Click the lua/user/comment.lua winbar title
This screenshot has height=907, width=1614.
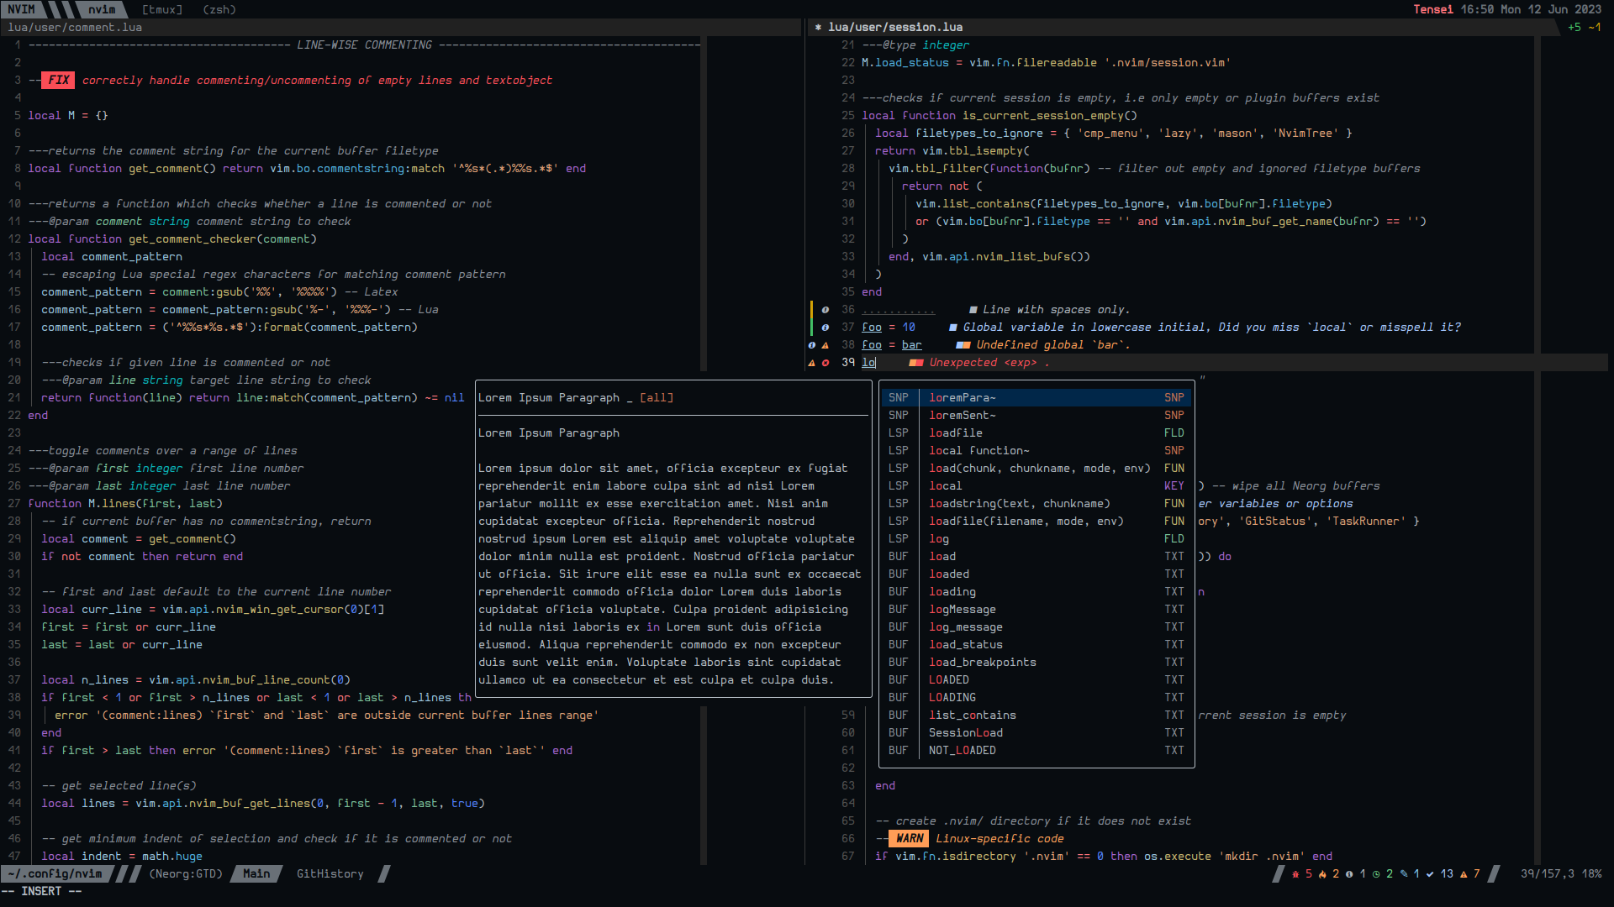coord(75,28)
